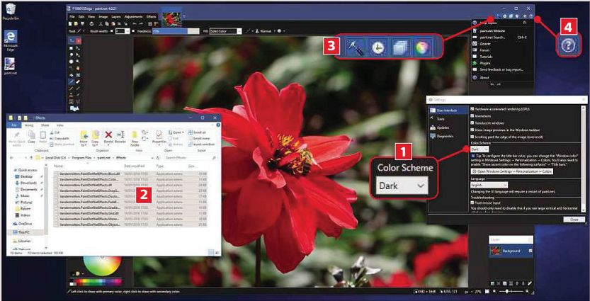
Task: Click Cut scissors icon in paint.net toolbar
Action: [101, 23]
